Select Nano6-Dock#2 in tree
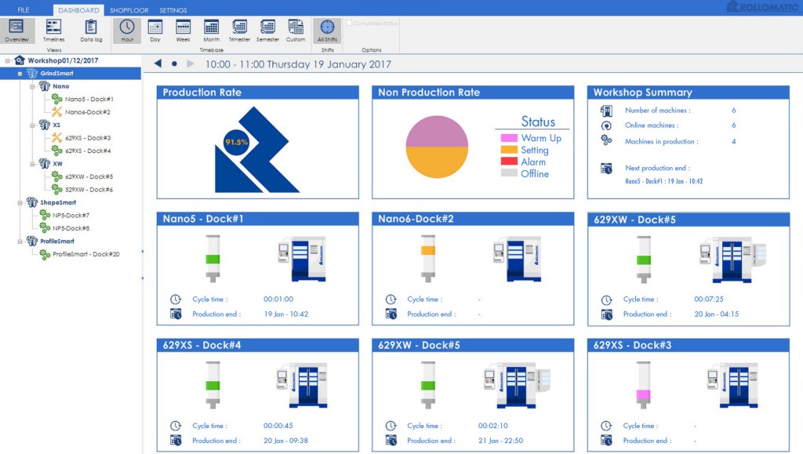 click(x=88, y=112)
